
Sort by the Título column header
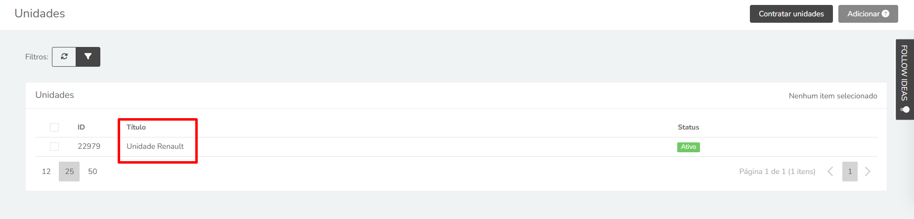[x=136, y=127]
